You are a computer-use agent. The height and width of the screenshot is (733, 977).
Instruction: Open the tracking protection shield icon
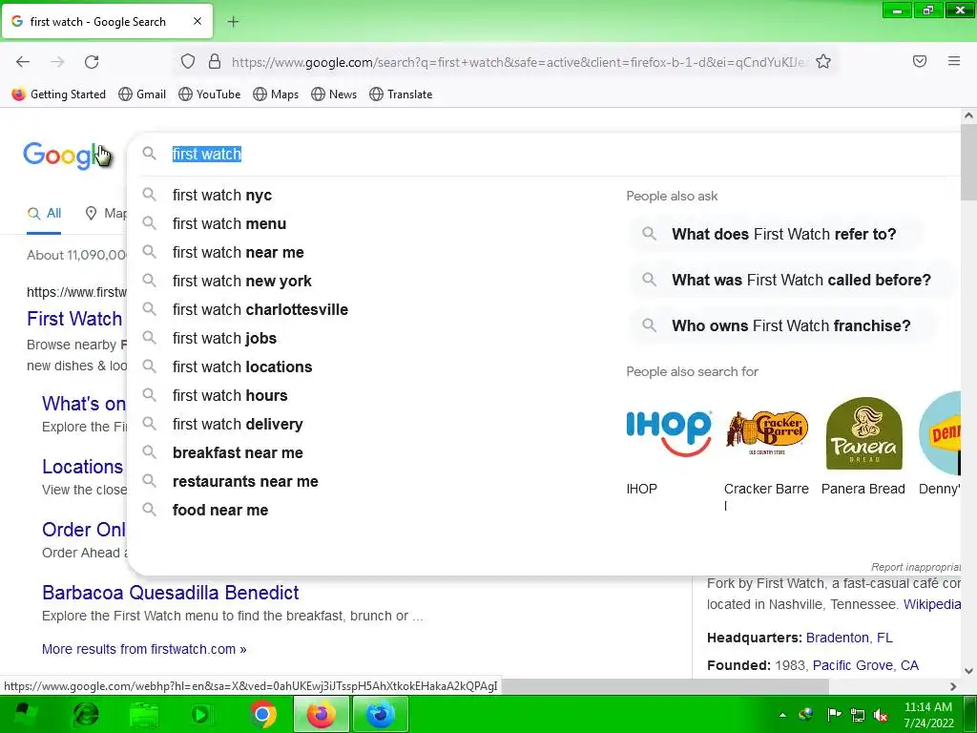pos(188,62)
